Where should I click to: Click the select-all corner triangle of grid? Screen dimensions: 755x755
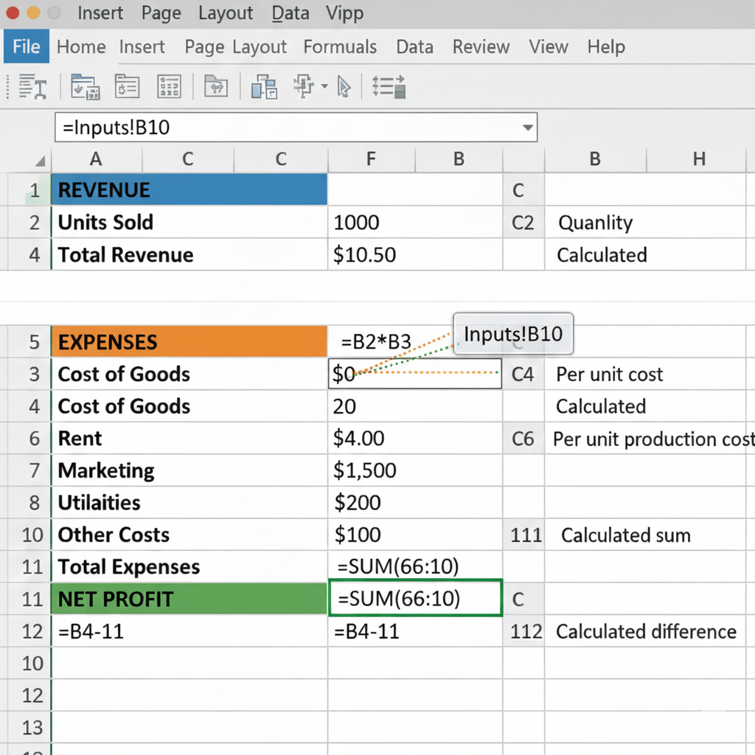tap(40, 161)
